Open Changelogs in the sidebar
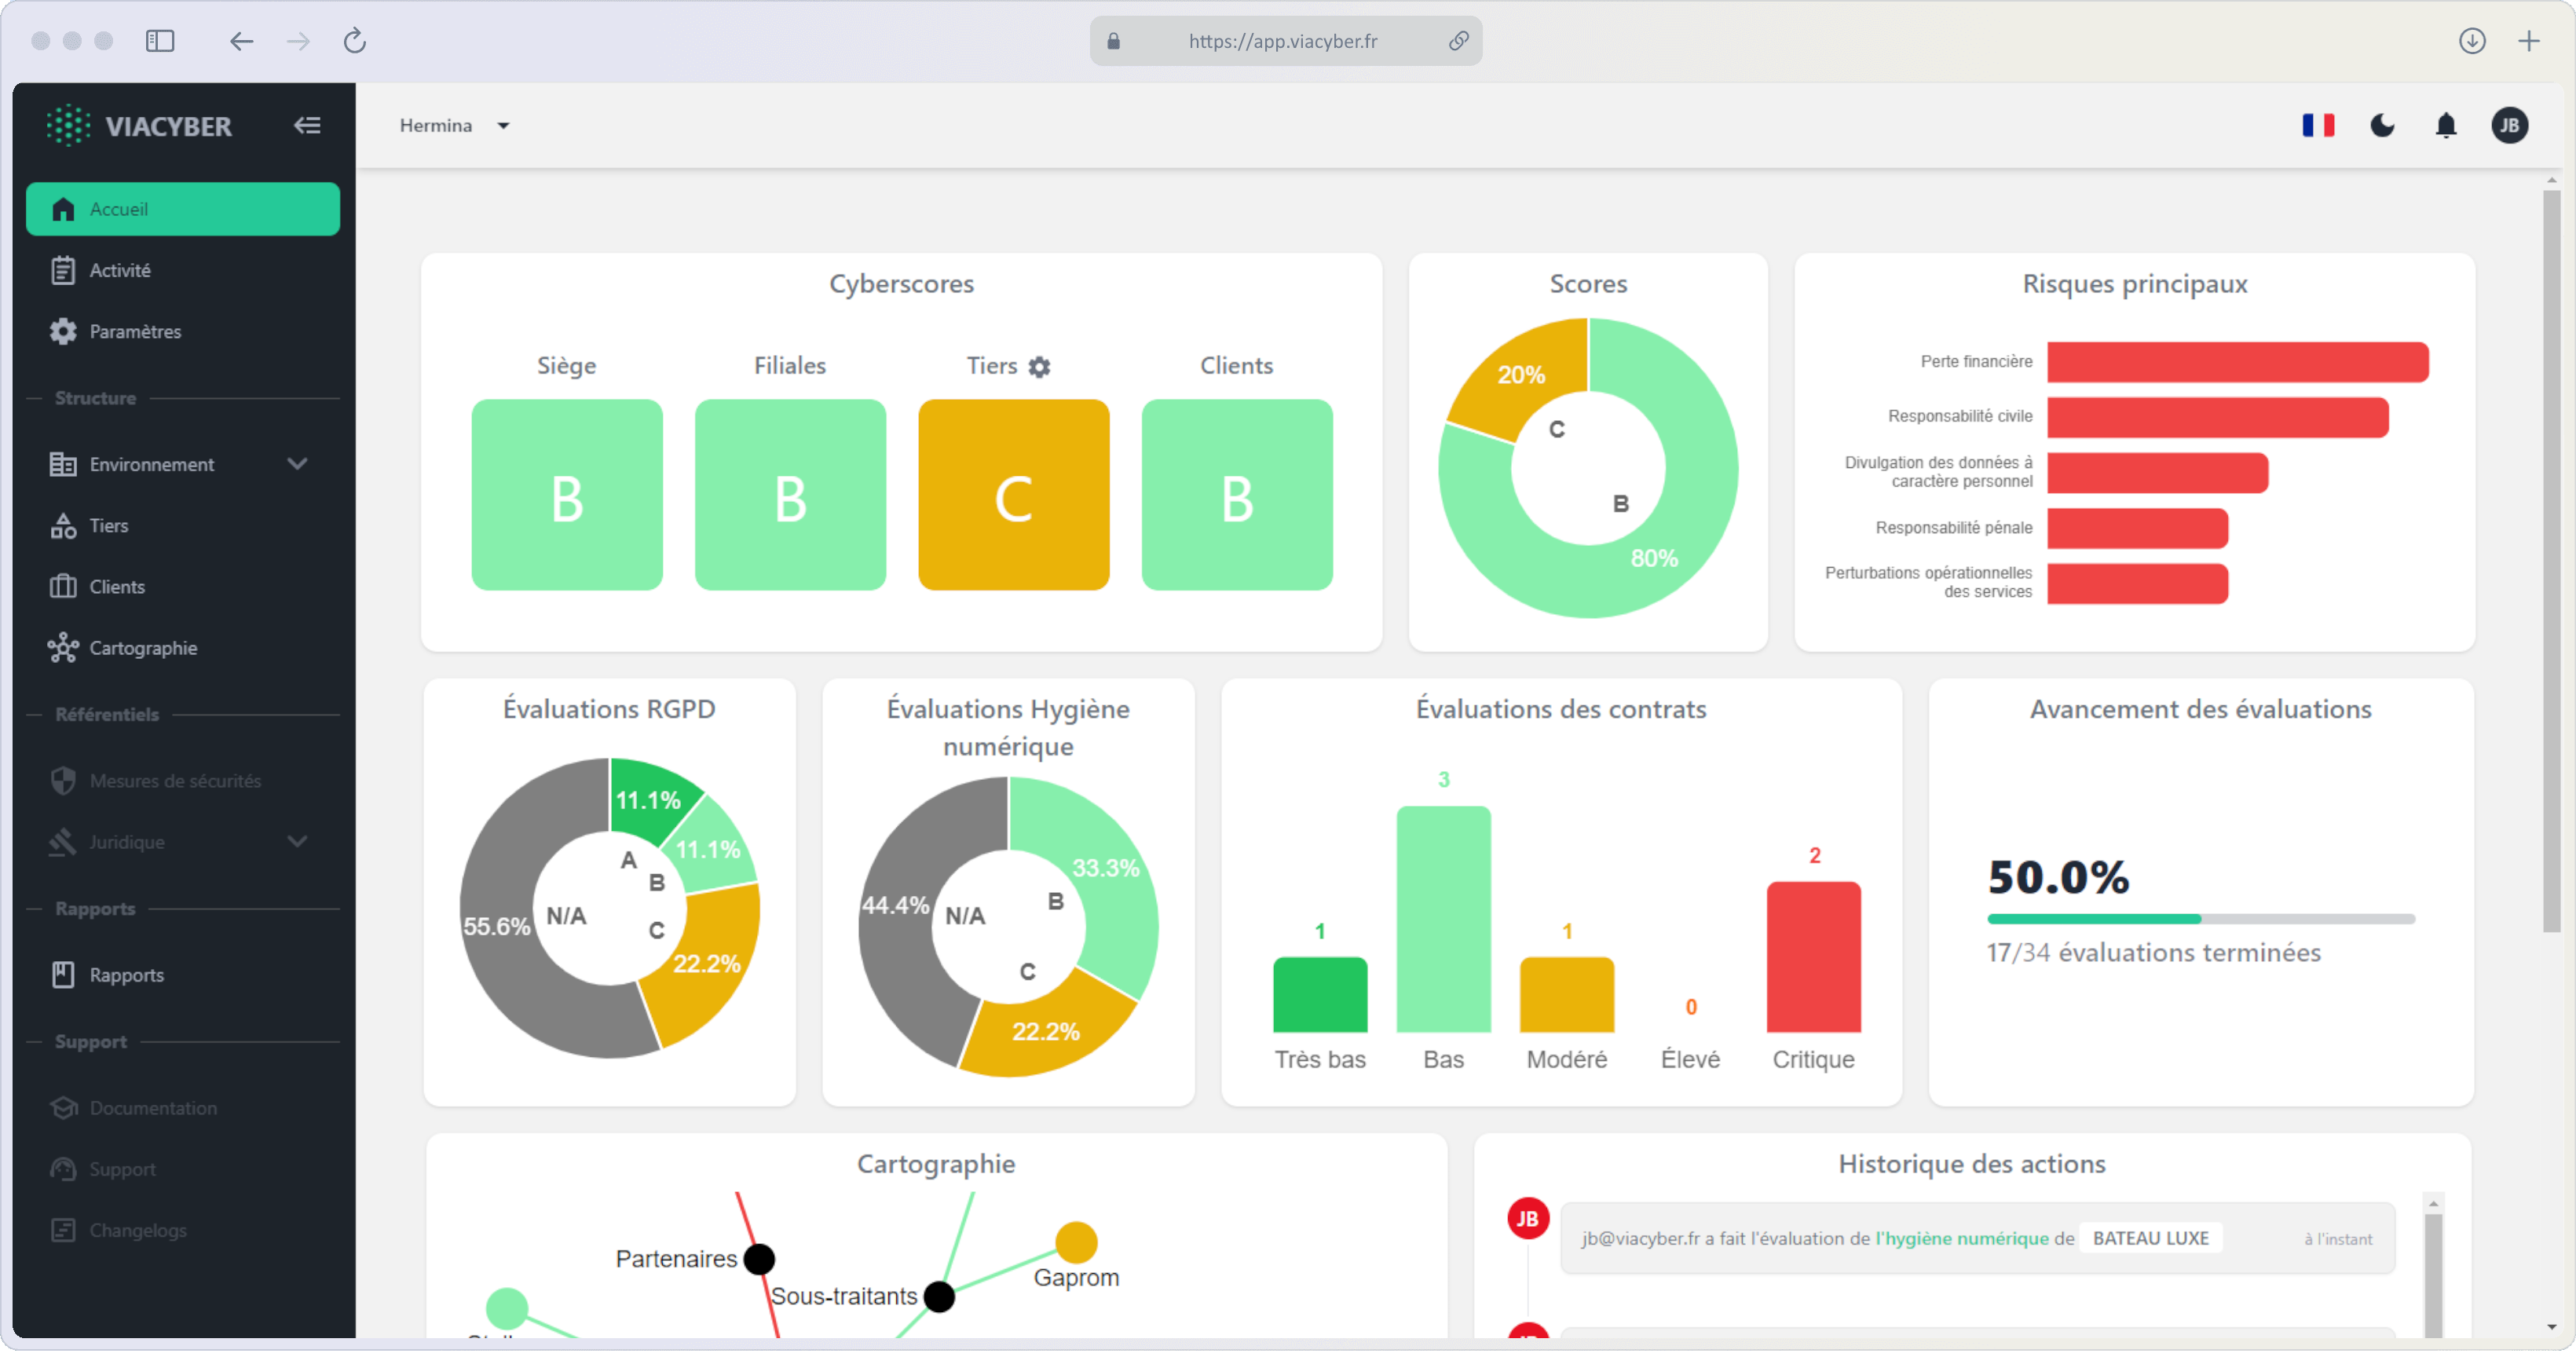2576x1357 pixels. [x=183, y=1233]
